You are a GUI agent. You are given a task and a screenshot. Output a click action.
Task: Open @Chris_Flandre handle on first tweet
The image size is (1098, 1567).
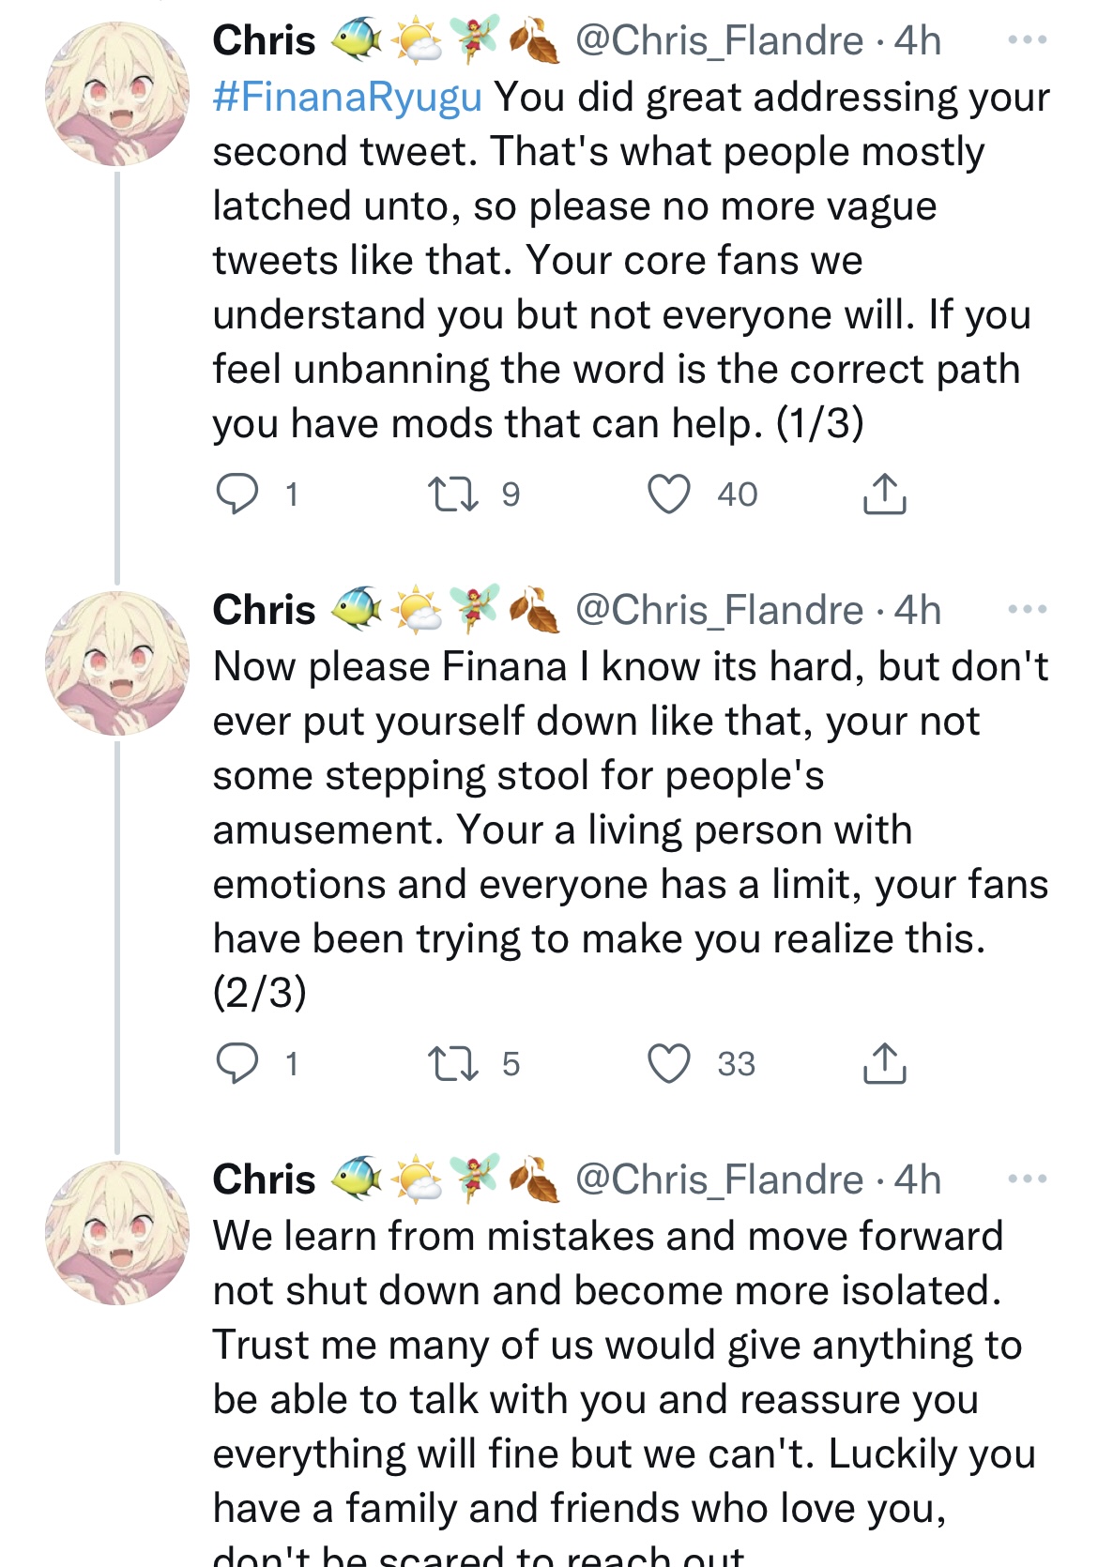click(719, 40)
